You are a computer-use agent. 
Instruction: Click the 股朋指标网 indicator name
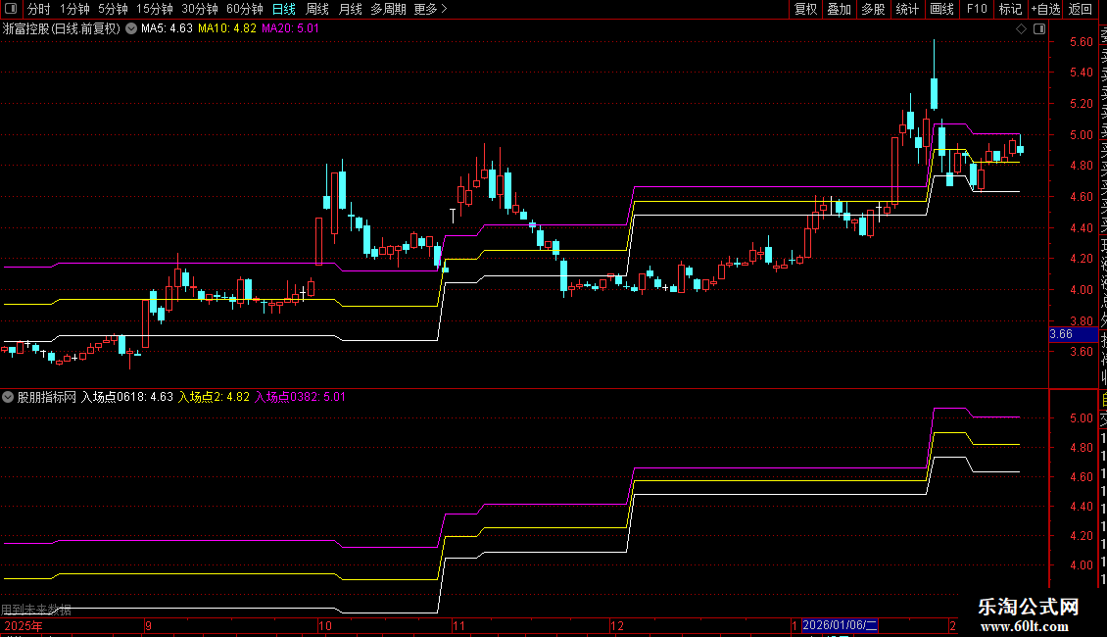[47, 397]
